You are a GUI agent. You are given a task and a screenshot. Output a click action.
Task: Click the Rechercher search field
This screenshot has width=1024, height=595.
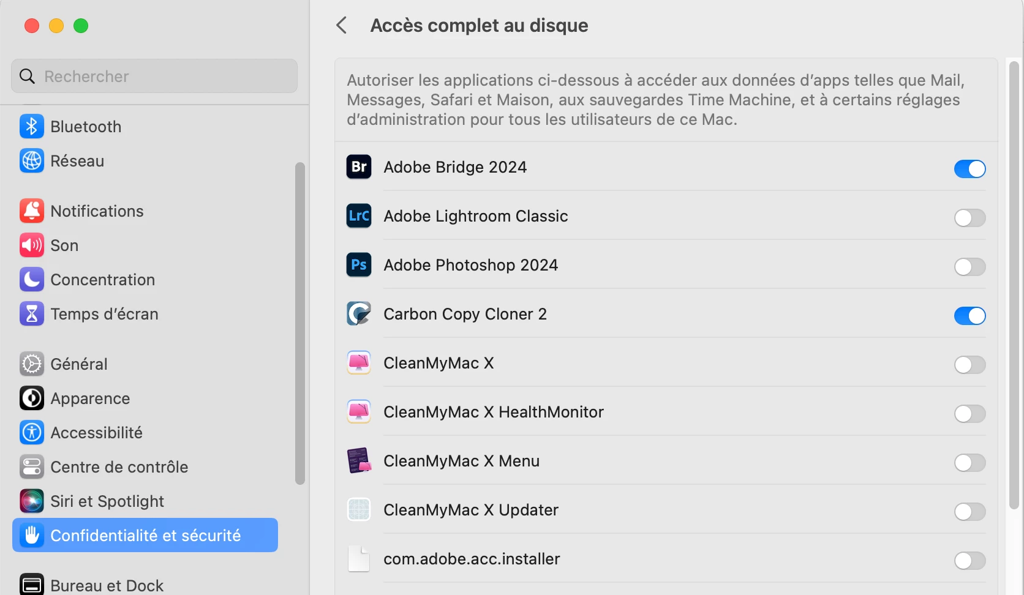tap(154, 76)
